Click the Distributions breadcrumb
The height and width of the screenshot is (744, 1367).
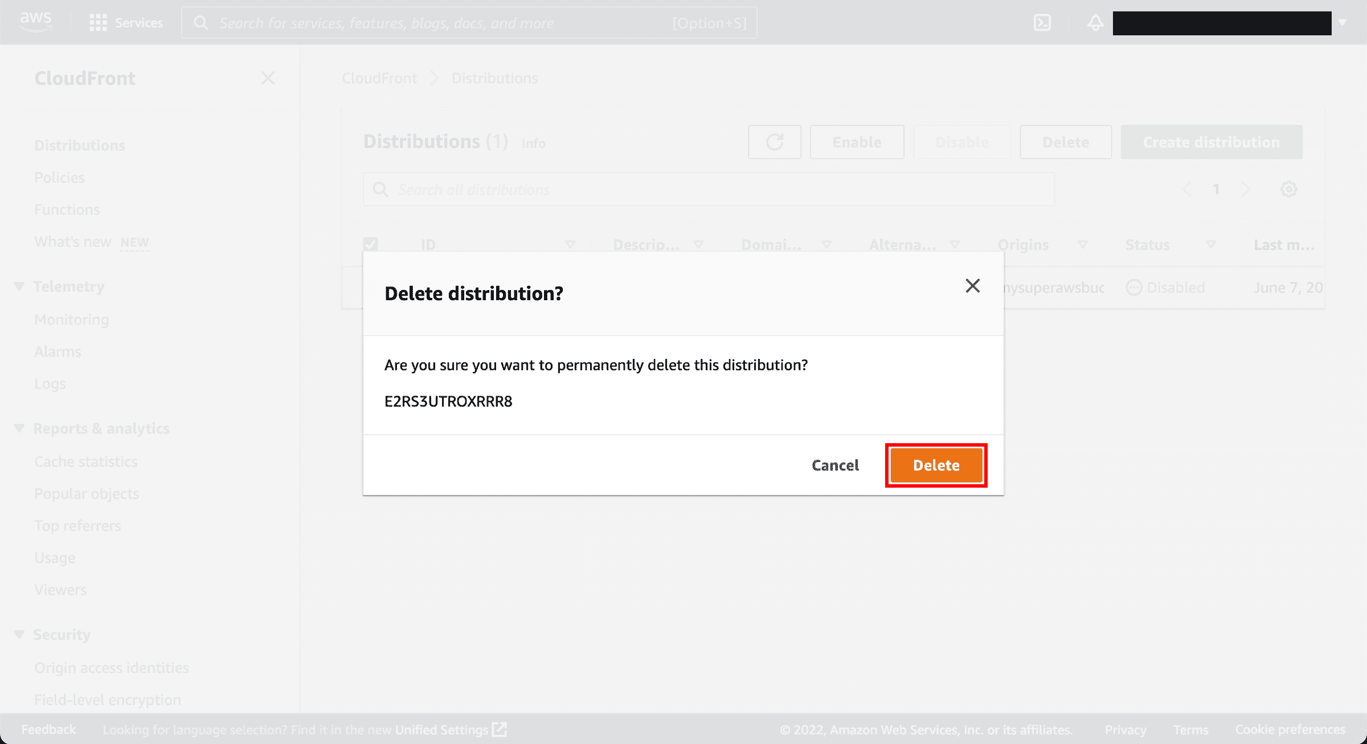coord(494,78)
